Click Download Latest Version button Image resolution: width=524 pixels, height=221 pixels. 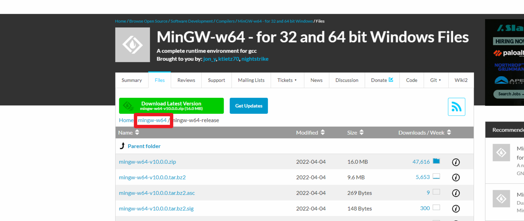coord(171,106)
